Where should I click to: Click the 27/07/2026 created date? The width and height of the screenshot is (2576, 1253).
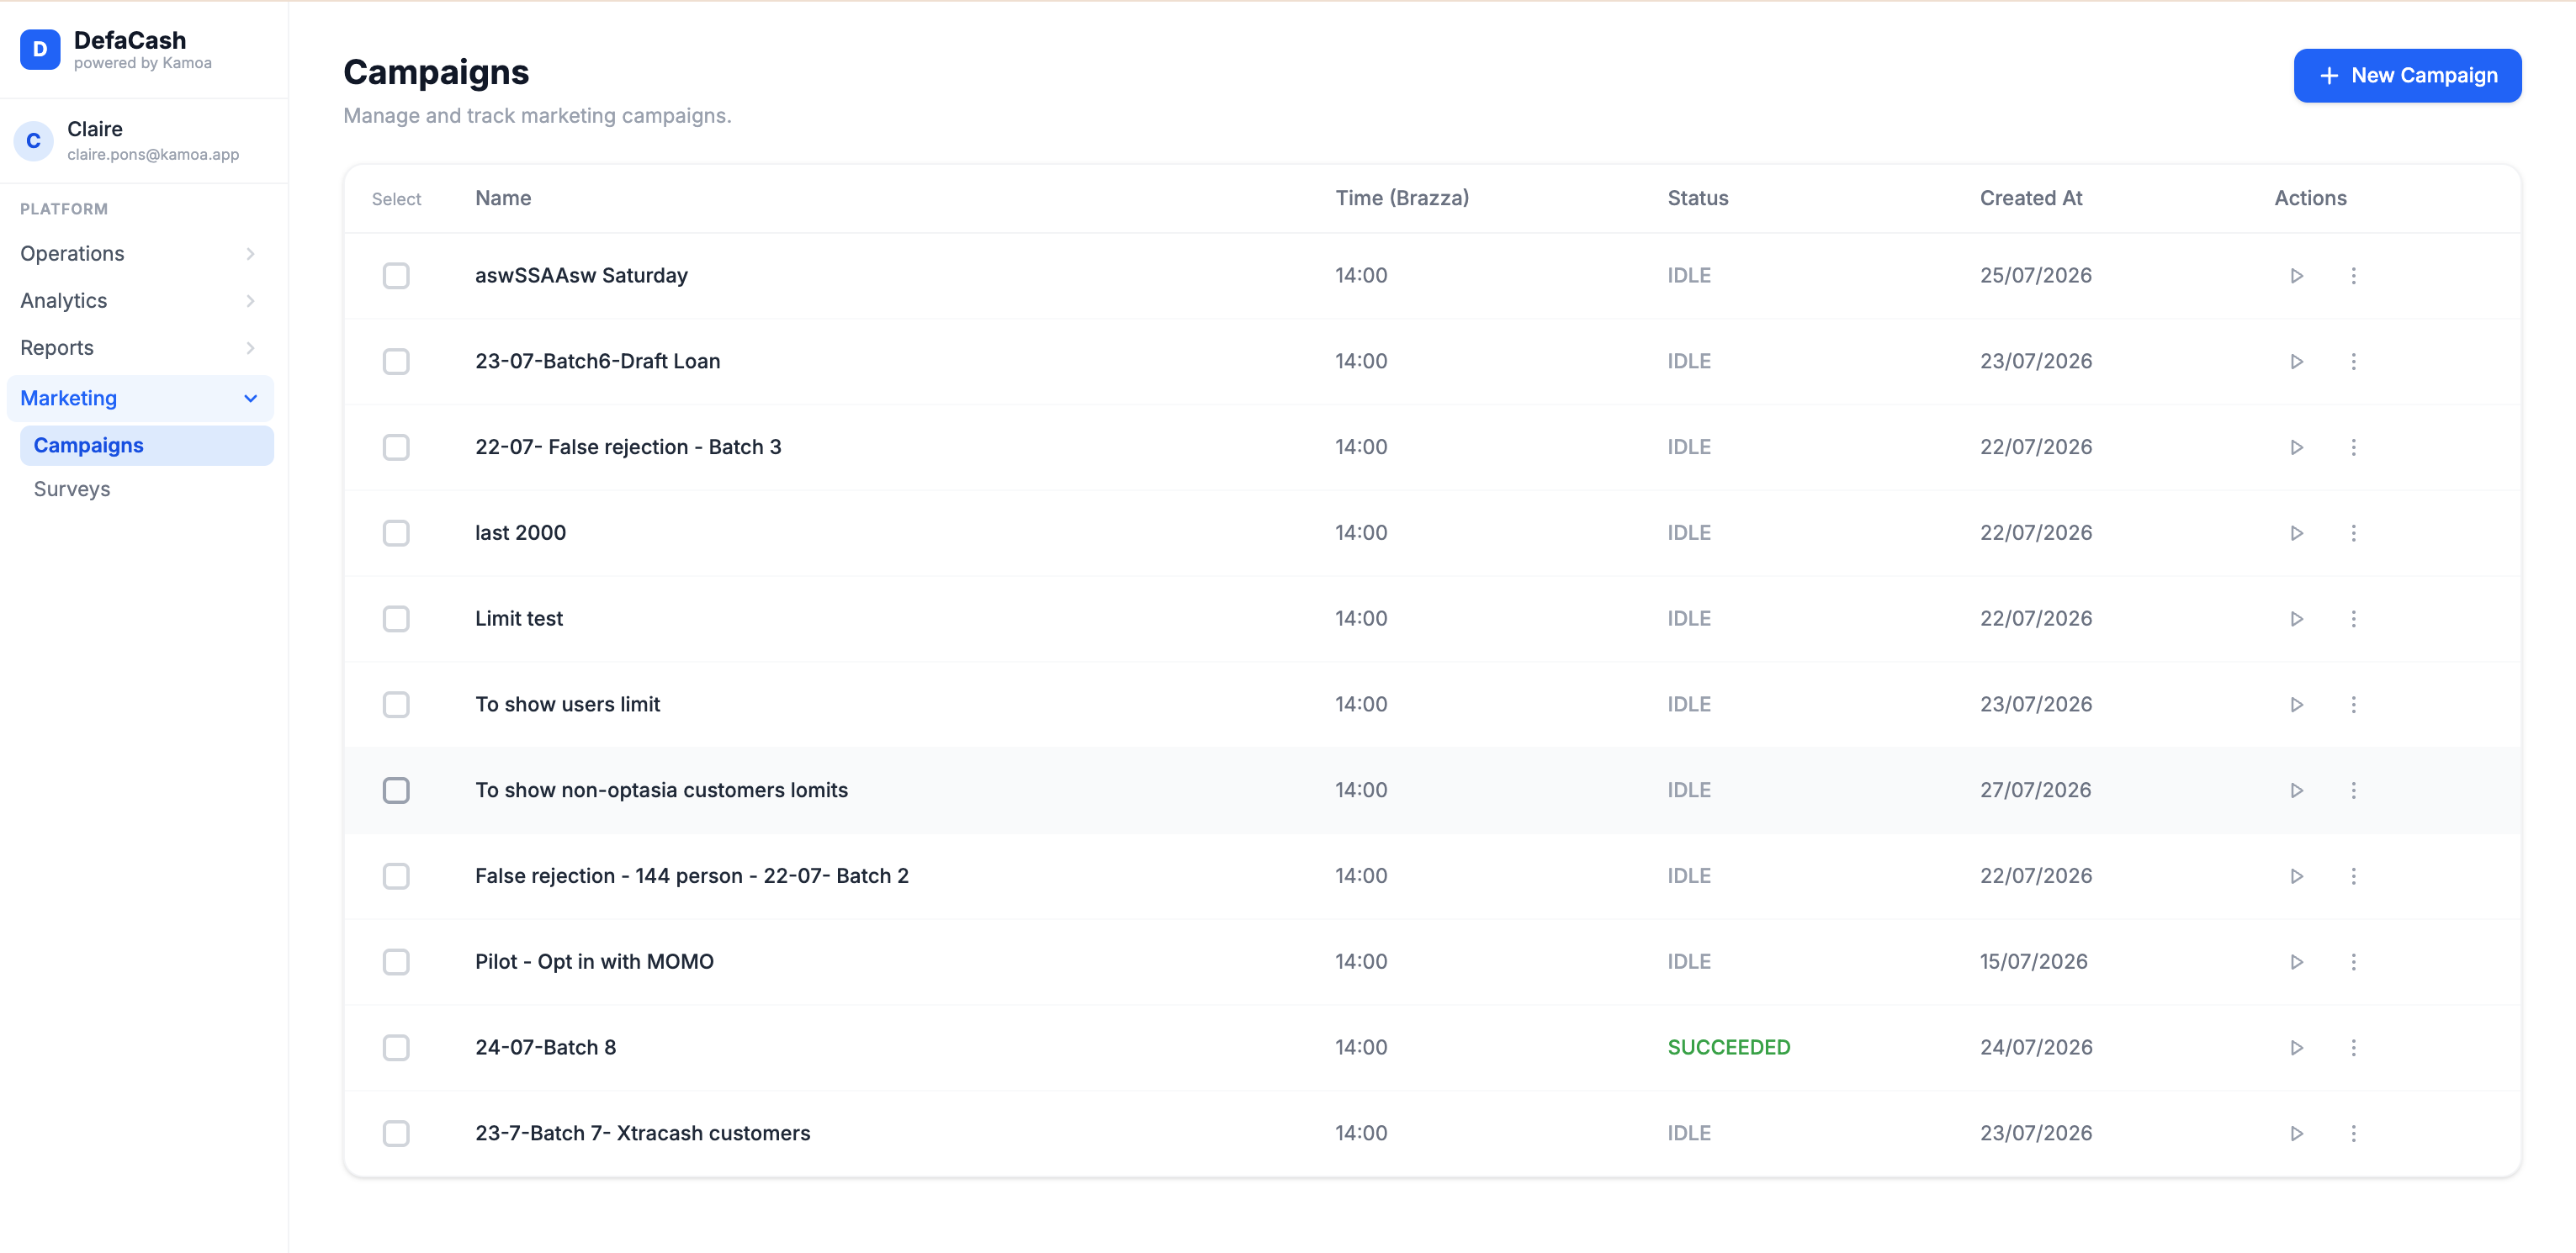tap(2035, 790)
